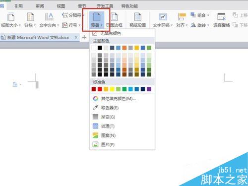The height and width of the screenshot is (186, 248).
Task: Close the 新建 Microsoft Word 文档.docx tab
Action: (76, 38)
